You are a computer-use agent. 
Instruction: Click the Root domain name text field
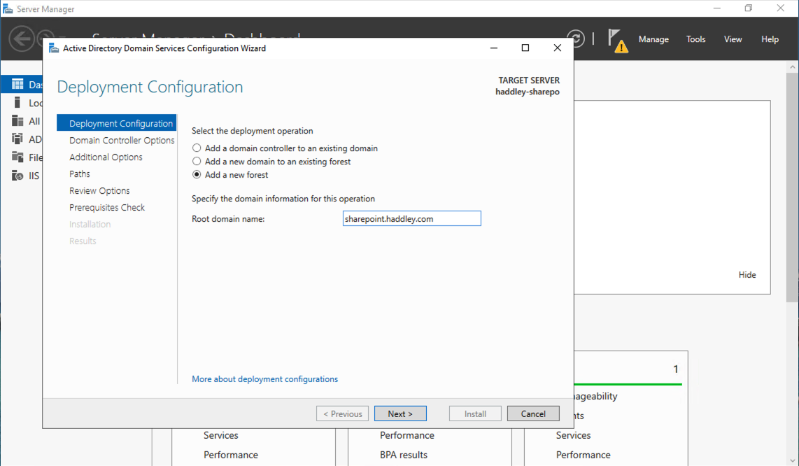click(x=411, y=219)
